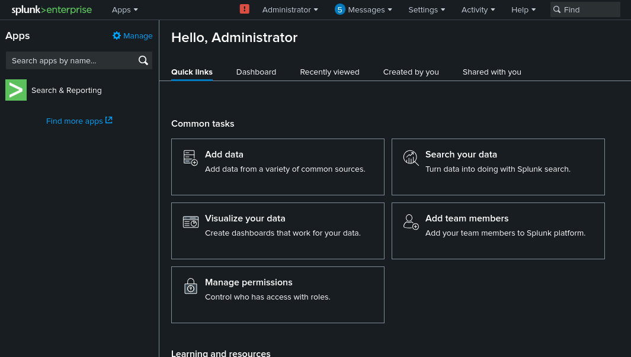Expand the Administrator account menu
This screenshot has height=357, width=631.
tap(290, 9)
